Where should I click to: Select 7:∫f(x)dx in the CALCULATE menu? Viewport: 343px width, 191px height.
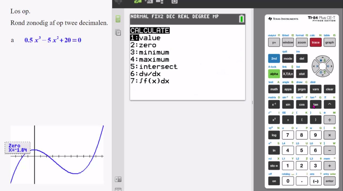point(150,81)
